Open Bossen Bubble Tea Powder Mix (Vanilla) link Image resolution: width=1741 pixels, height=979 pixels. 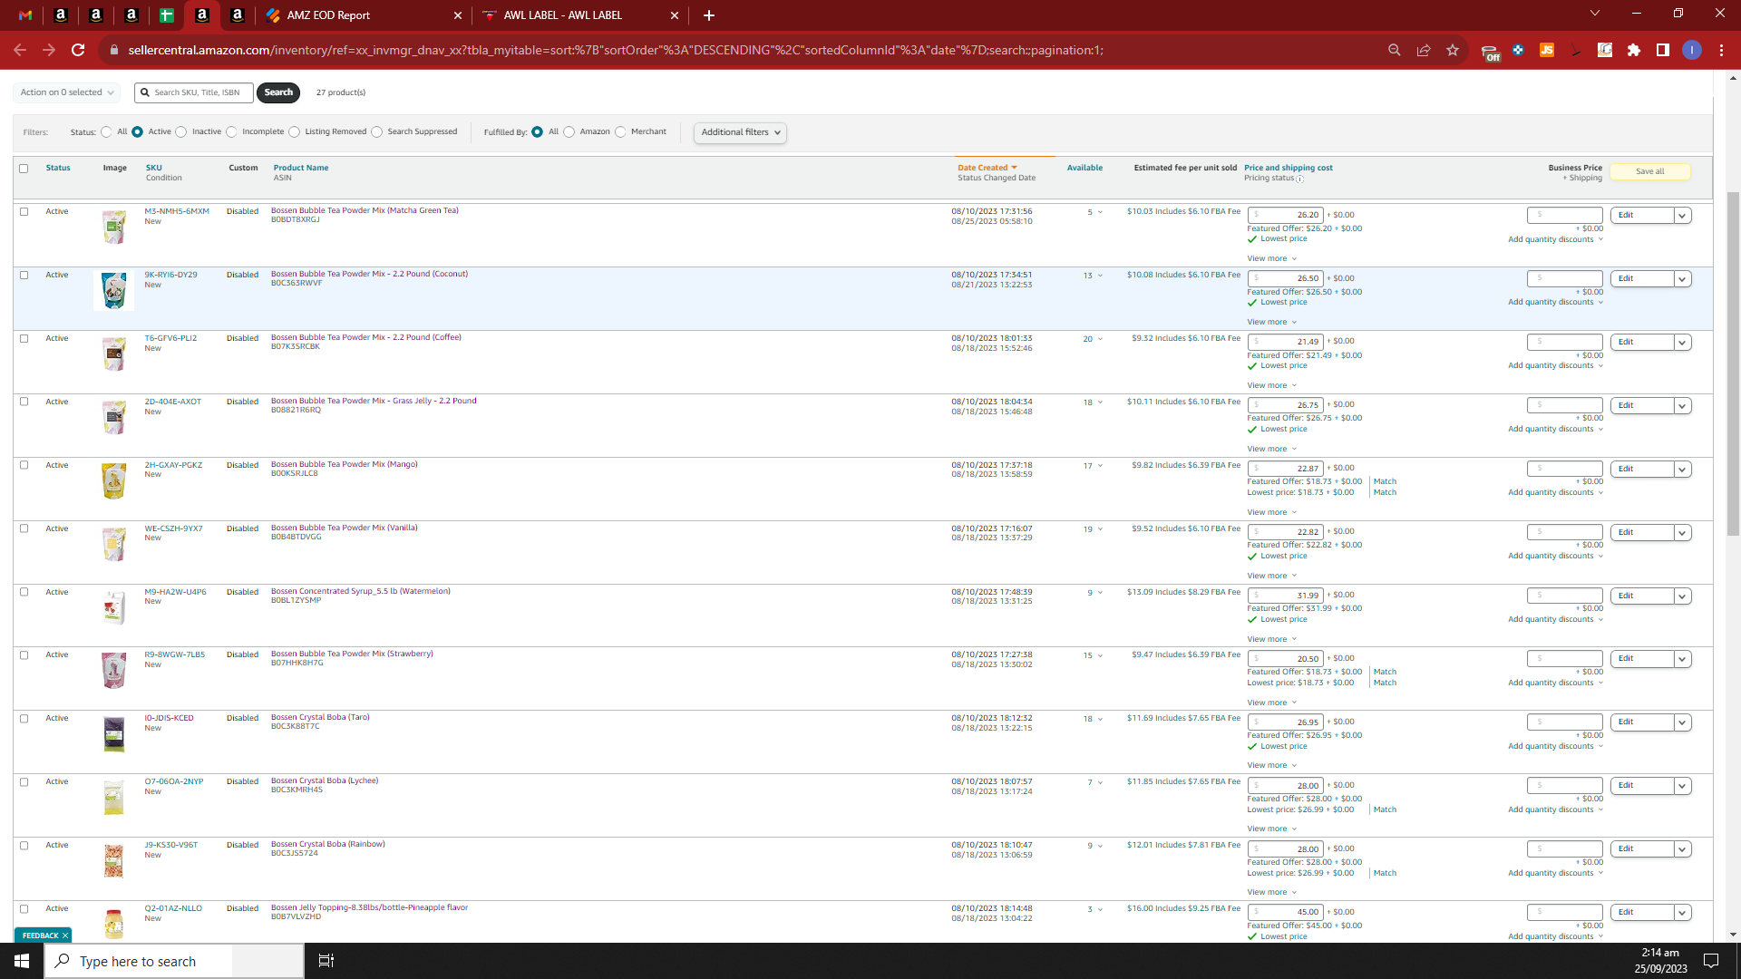[345, 528]
